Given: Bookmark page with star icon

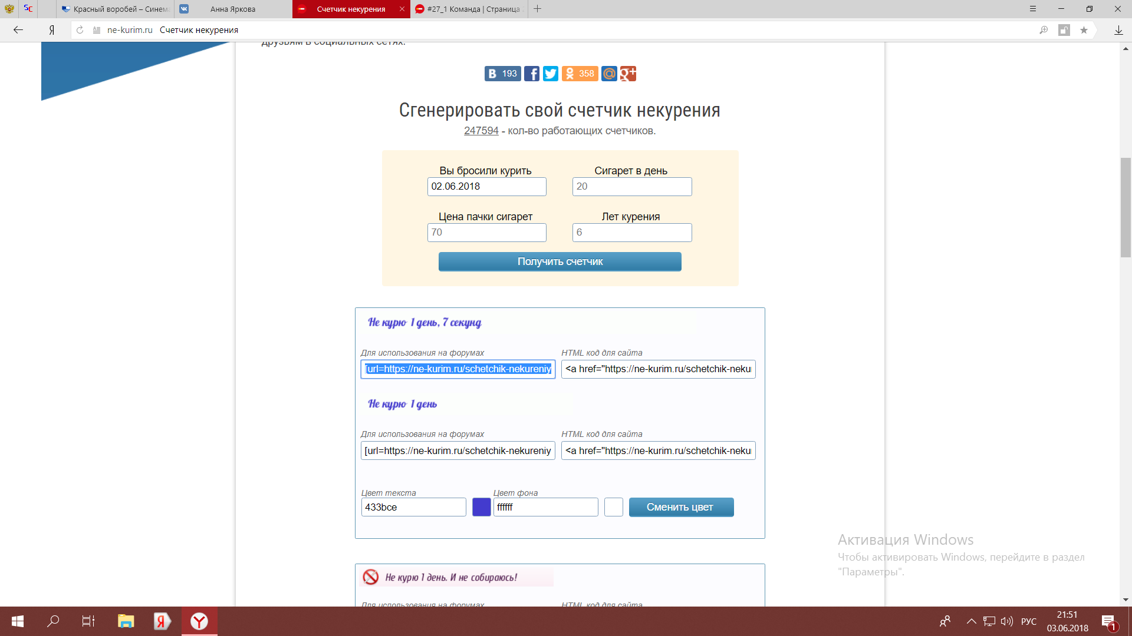Looking at the screenshot, I should (1084, 30).
